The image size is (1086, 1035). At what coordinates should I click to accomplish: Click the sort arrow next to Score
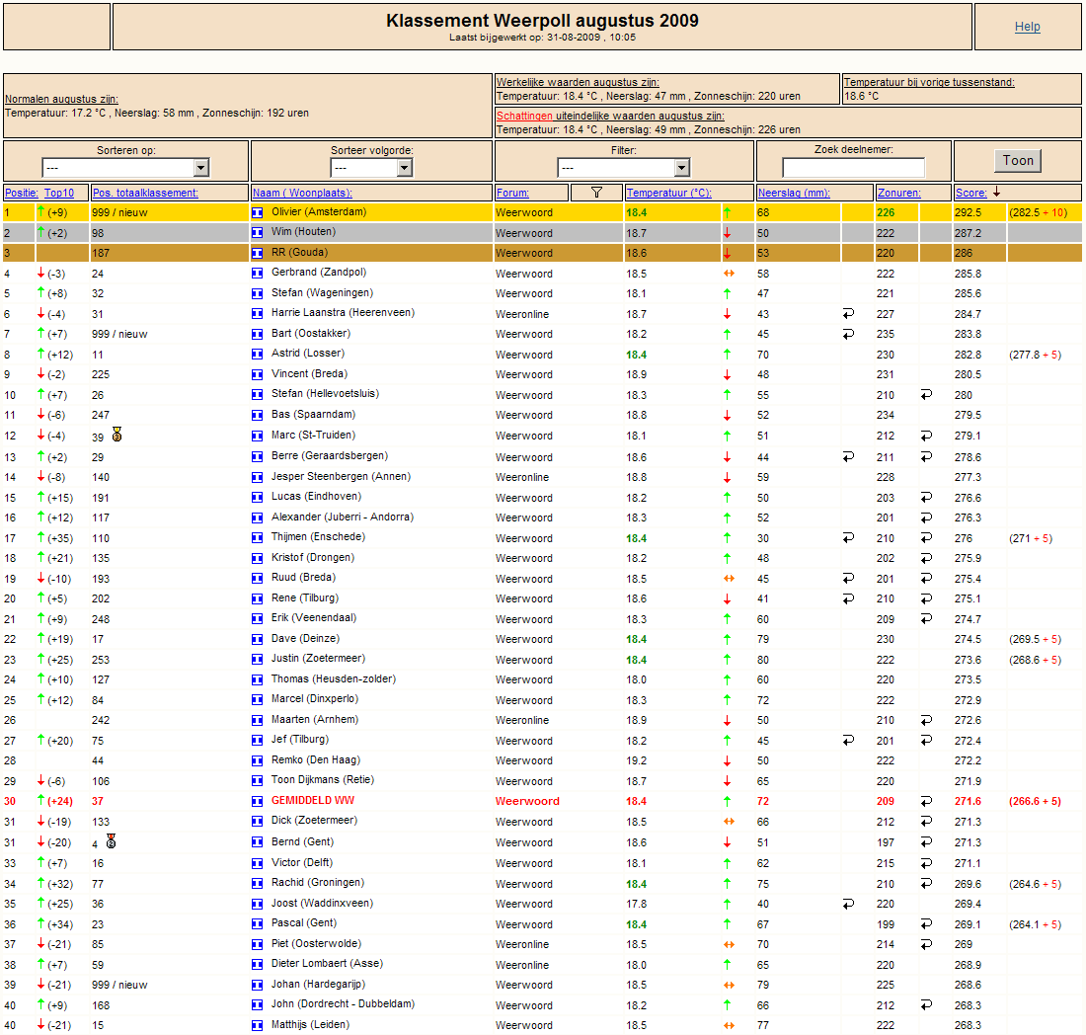tap(997, 192)
